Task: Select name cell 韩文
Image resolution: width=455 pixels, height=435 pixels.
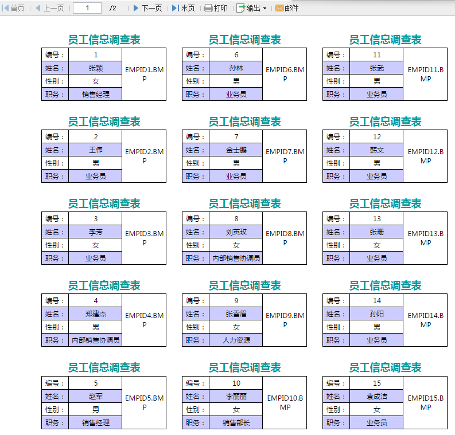Action: click(376, 150)
